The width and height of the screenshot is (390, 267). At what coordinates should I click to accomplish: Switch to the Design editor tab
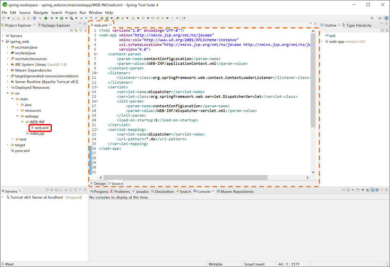pos(98,183)
